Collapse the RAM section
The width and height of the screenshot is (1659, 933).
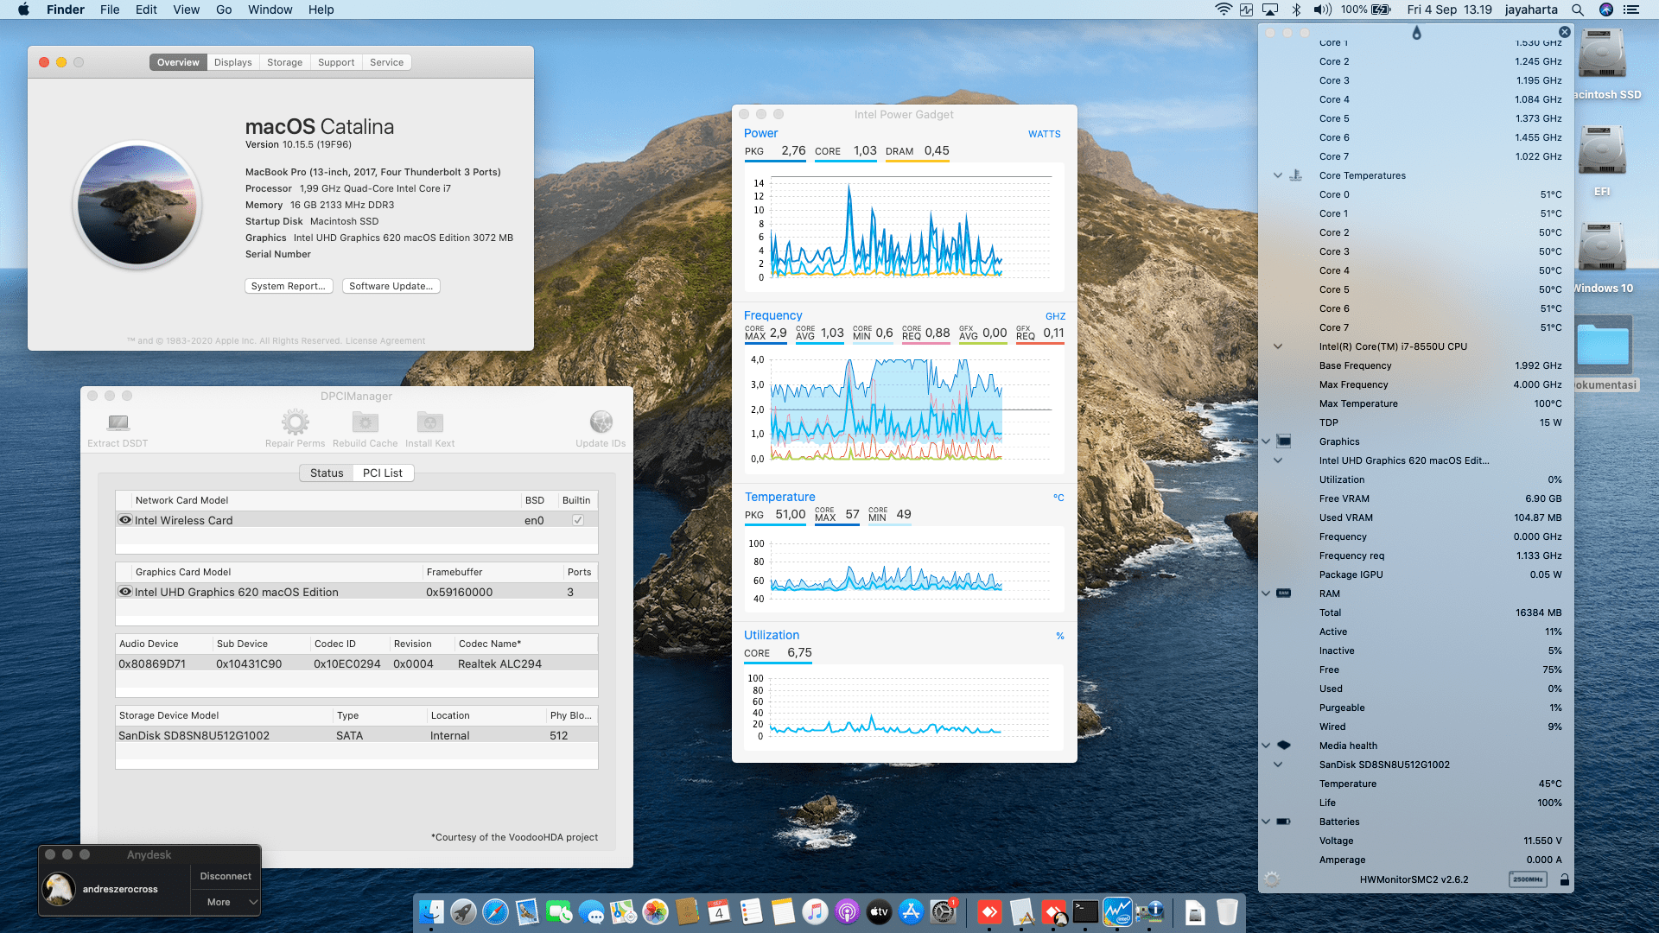tap(1266, 593)
